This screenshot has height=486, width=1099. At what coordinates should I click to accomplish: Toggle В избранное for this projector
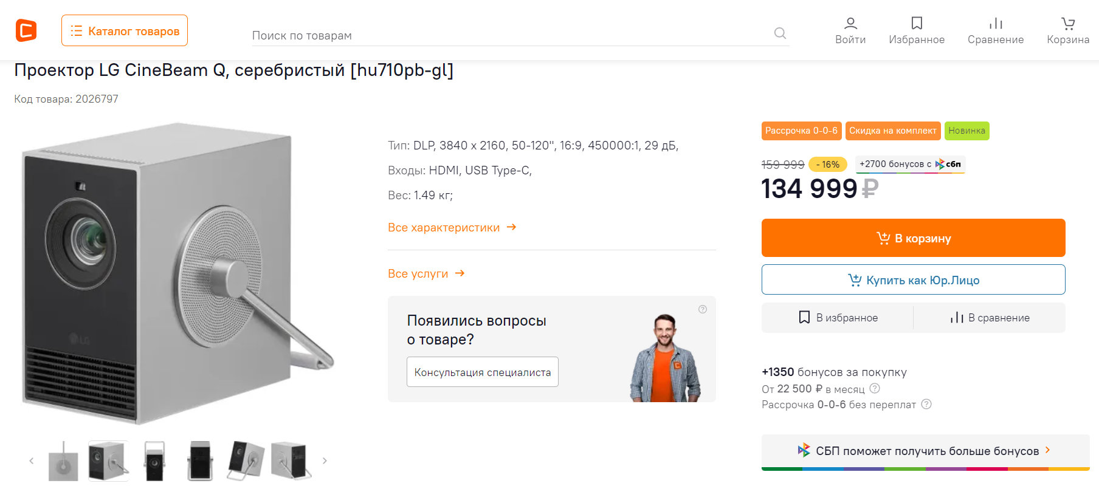(838, 318)
